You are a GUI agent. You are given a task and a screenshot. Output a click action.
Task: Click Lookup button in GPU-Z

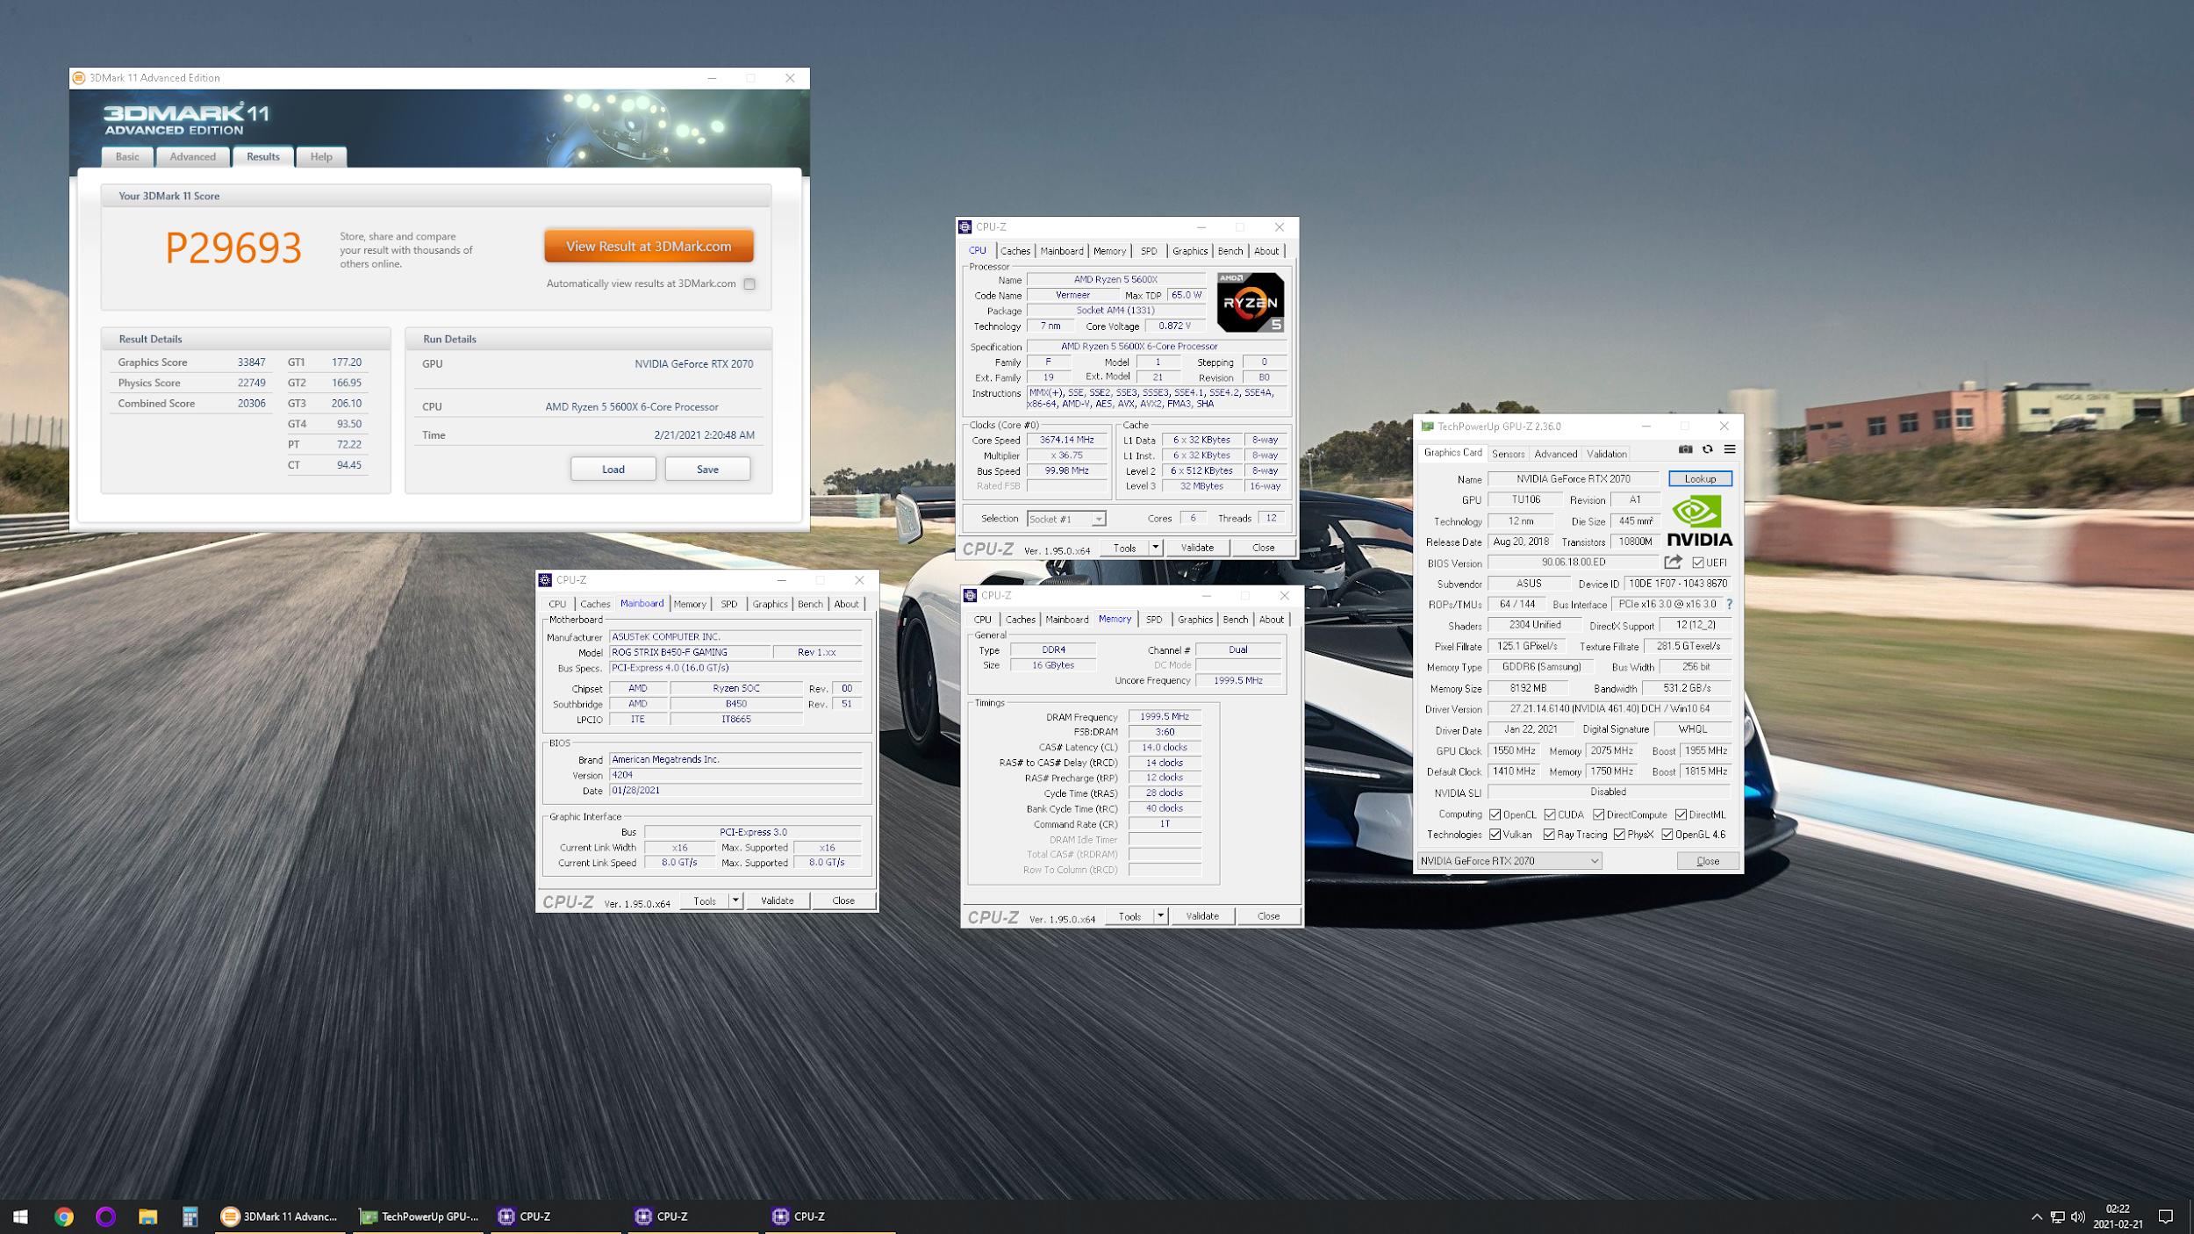pyautogui.click(x=1700, y=479)
